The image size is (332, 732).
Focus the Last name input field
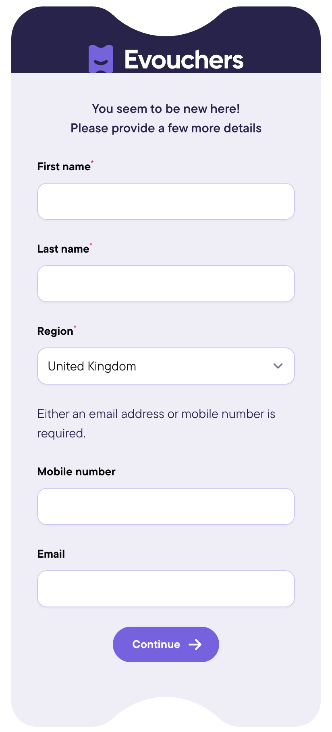(166, 284)
